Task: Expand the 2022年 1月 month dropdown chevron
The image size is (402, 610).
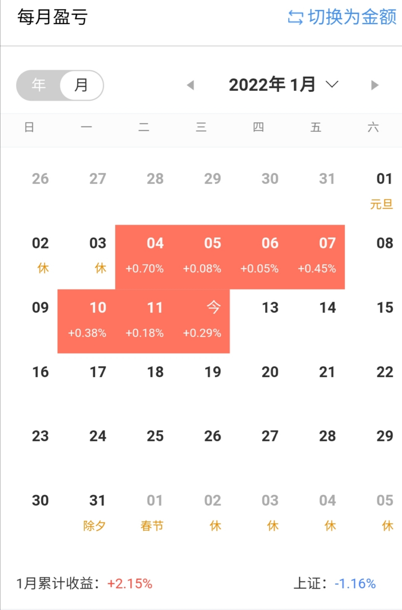Action: pyautogui.click(x=332, y=84)
